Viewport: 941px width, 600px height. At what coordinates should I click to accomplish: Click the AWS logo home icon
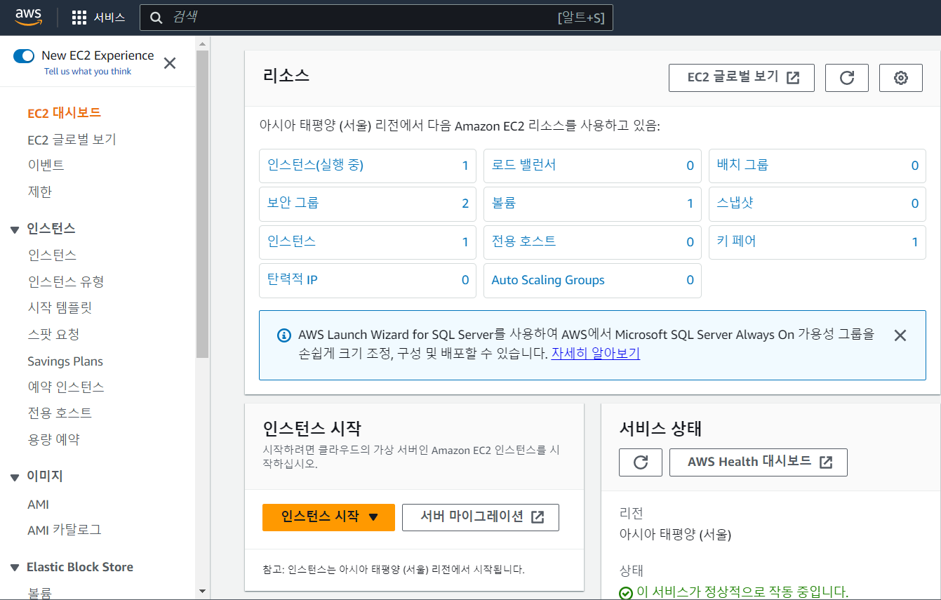[29, 17]
